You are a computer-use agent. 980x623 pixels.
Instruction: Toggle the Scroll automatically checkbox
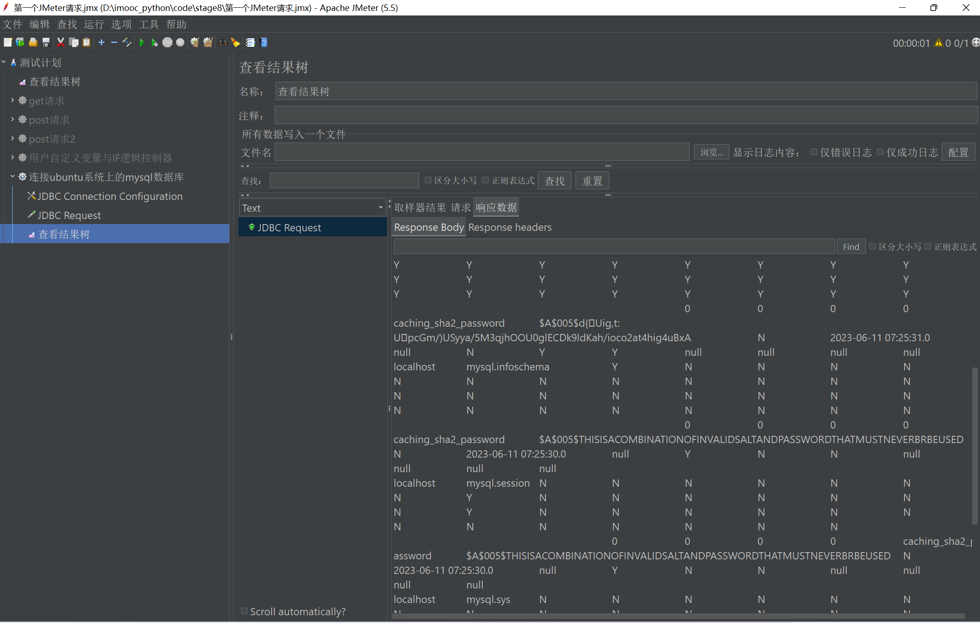tap(244, 611)
